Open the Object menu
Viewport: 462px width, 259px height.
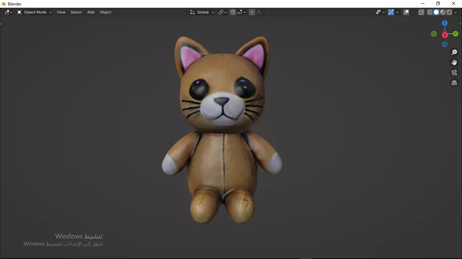click(106, 12)
